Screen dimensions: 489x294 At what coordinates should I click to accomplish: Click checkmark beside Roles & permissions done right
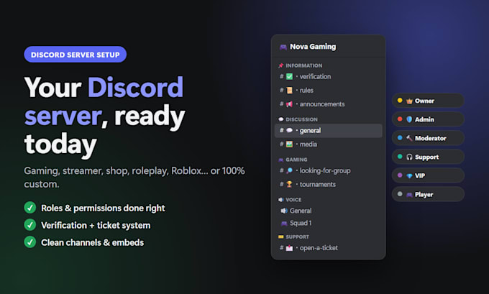(x=30, y=208)
